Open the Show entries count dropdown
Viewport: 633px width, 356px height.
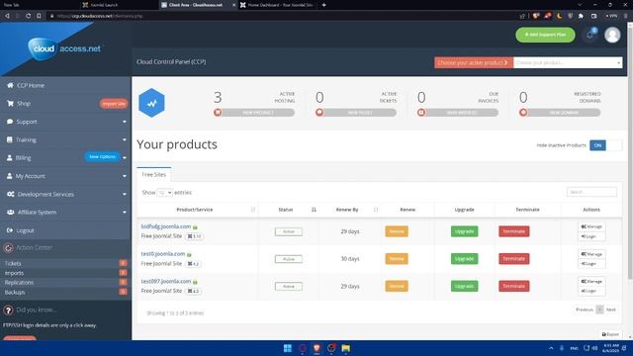pos(165,193)
